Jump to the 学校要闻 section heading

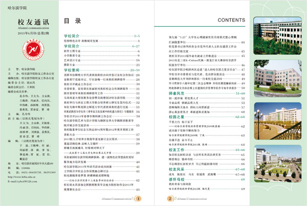pos(72,70)
